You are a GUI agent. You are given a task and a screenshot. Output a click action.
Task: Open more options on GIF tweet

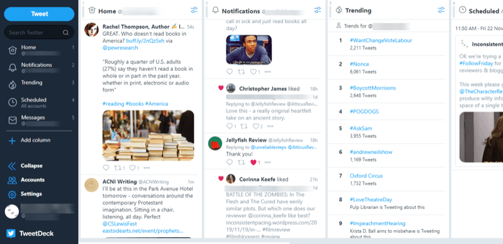point(268,72)
